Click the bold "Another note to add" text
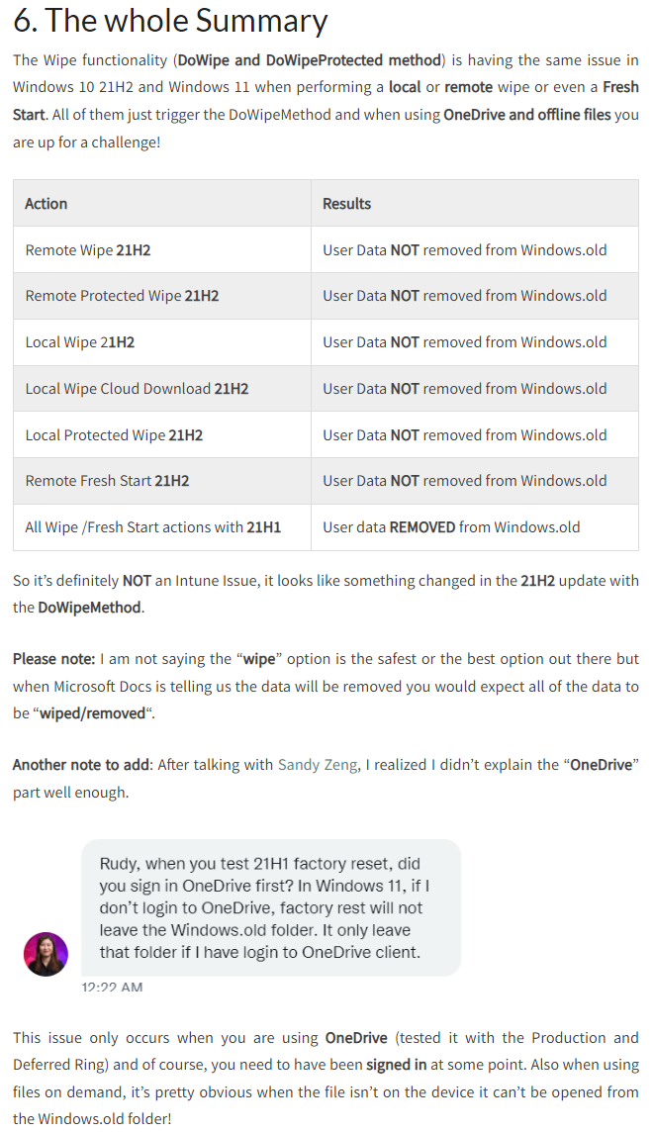Image resolution: width=653 pixels, height=1133 pixels. [81, 765]
